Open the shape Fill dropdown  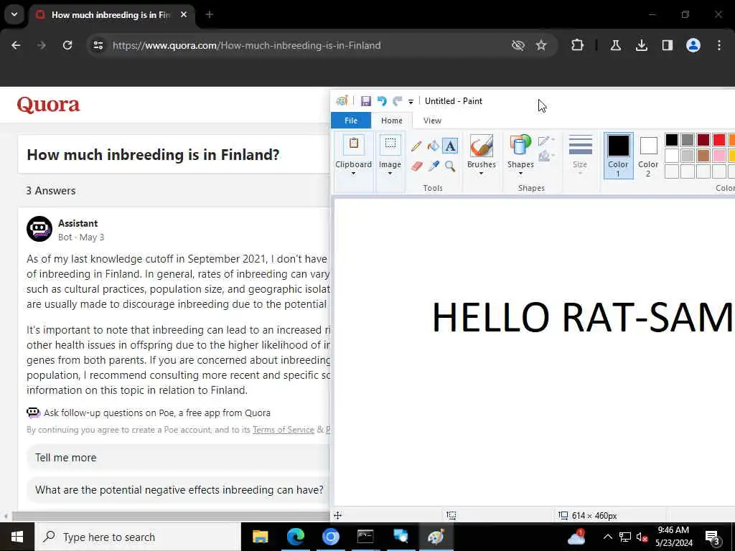pos(546,156)
